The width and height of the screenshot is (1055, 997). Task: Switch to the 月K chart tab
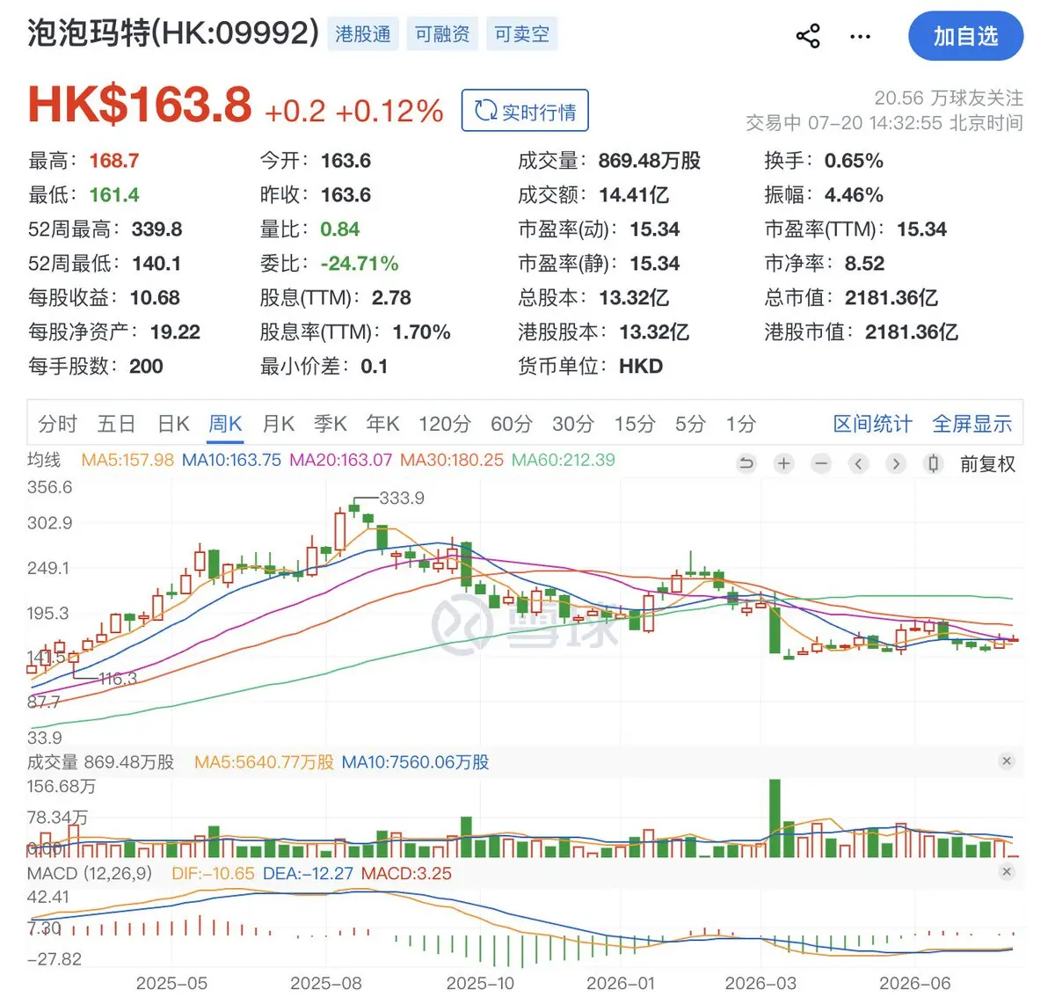[x=278, y=424]
